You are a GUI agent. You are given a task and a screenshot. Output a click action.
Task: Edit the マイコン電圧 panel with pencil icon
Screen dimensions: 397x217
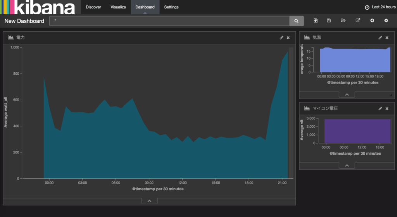380,109
